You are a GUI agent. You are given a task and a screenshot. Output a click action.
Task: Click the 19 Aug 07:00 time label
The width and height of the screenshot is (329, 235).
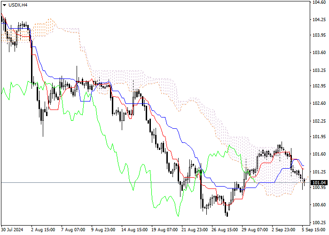[x=164, y=229]
